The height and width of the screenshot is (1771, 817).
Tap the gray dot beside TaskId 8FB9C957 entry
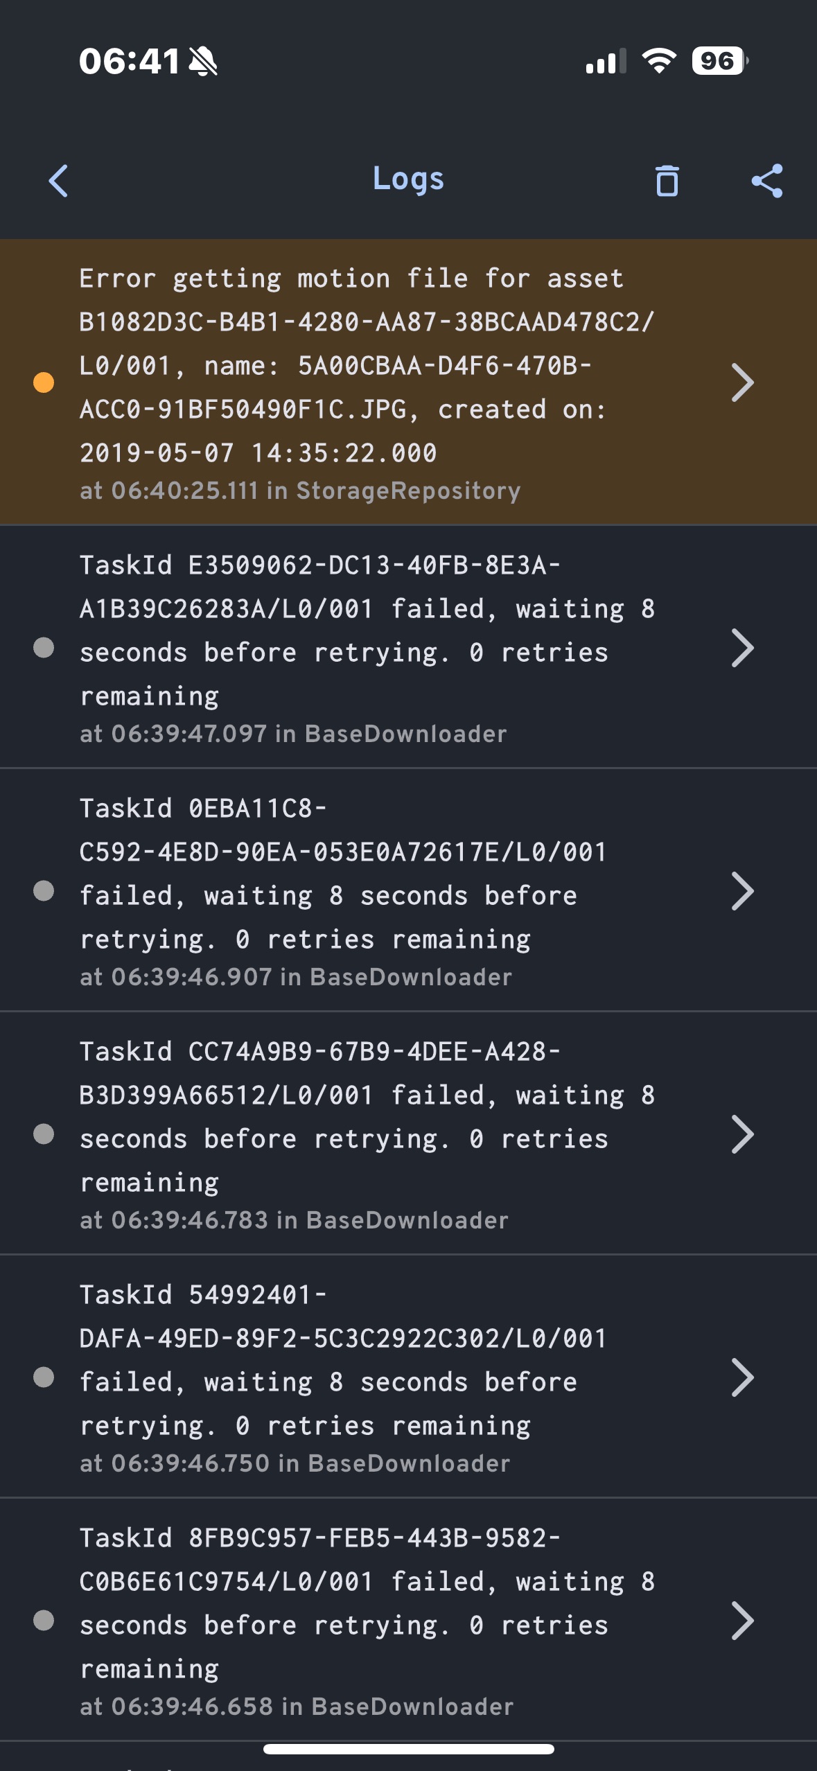[x=44, y=1621]
